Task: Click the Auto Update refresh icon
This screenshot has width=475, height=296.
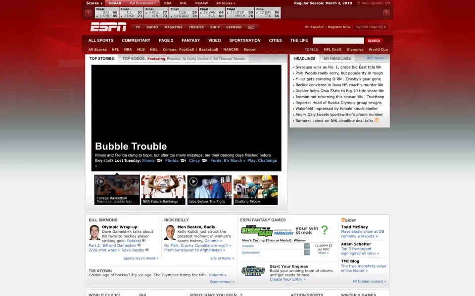Action: click(x=358, y=3)
